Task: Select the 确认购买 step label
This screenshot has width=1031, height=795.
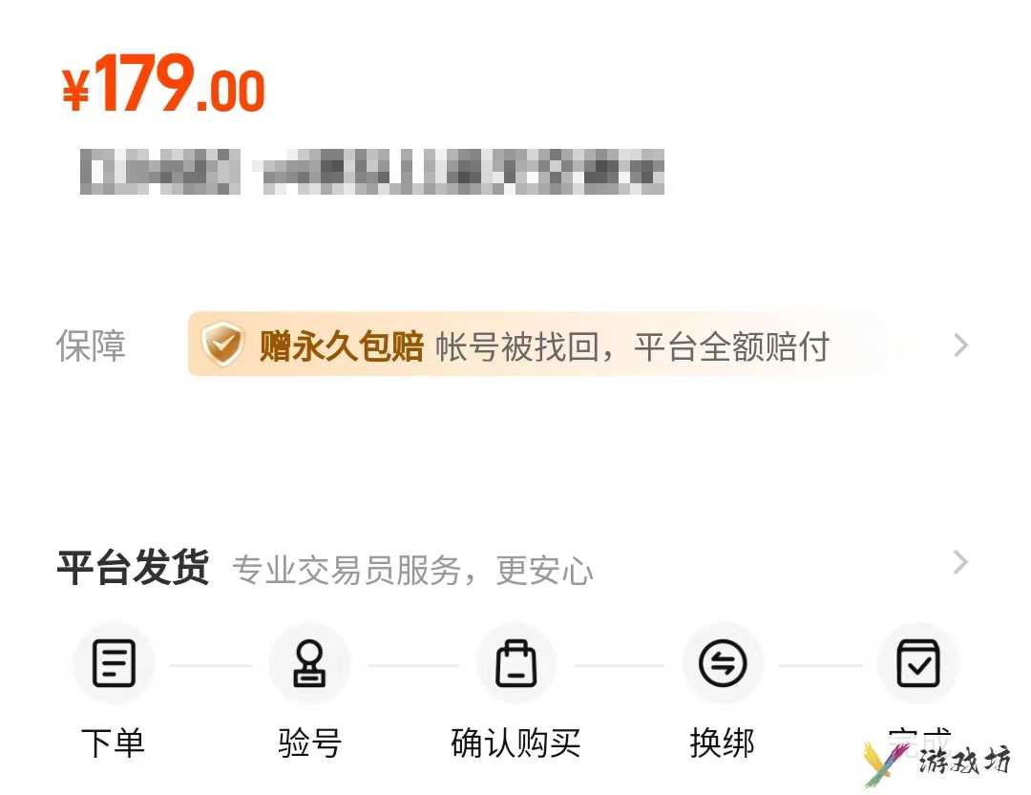Action: pyautogui.click(x=515, y=743)
